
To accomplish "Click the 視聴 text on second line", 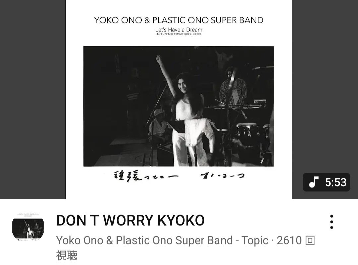I will pos(67,255).
